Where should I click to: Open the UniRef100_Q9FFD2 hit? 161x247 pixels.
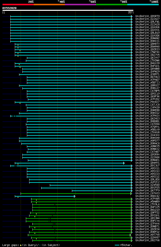point(147,213)
